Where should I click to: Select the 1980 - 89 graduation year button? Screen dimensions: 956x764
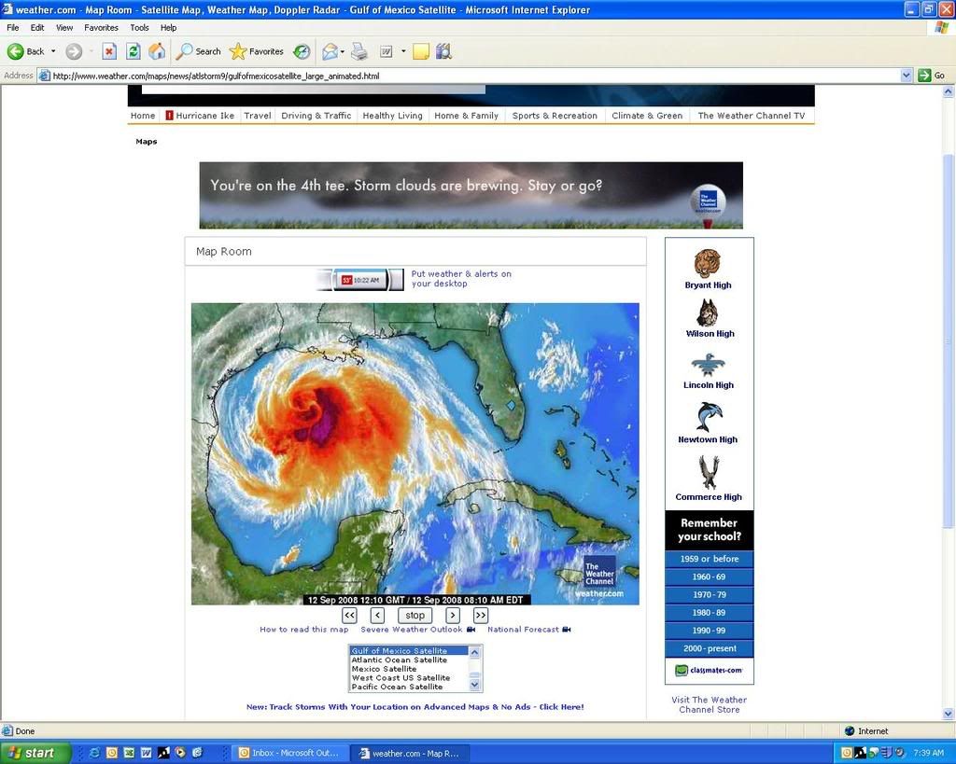(709, 613)
